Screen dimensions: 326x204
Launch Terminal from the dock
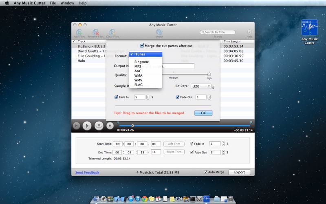pyautogui.click(x=192, y=199)
